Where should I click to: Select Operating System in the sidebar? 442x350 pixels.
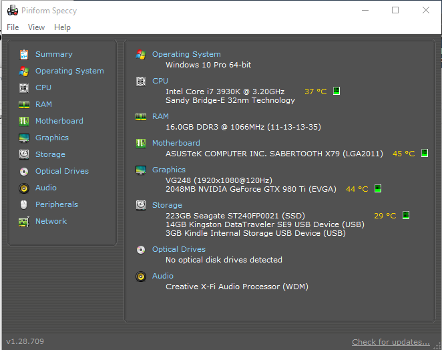tap(69, 71)
